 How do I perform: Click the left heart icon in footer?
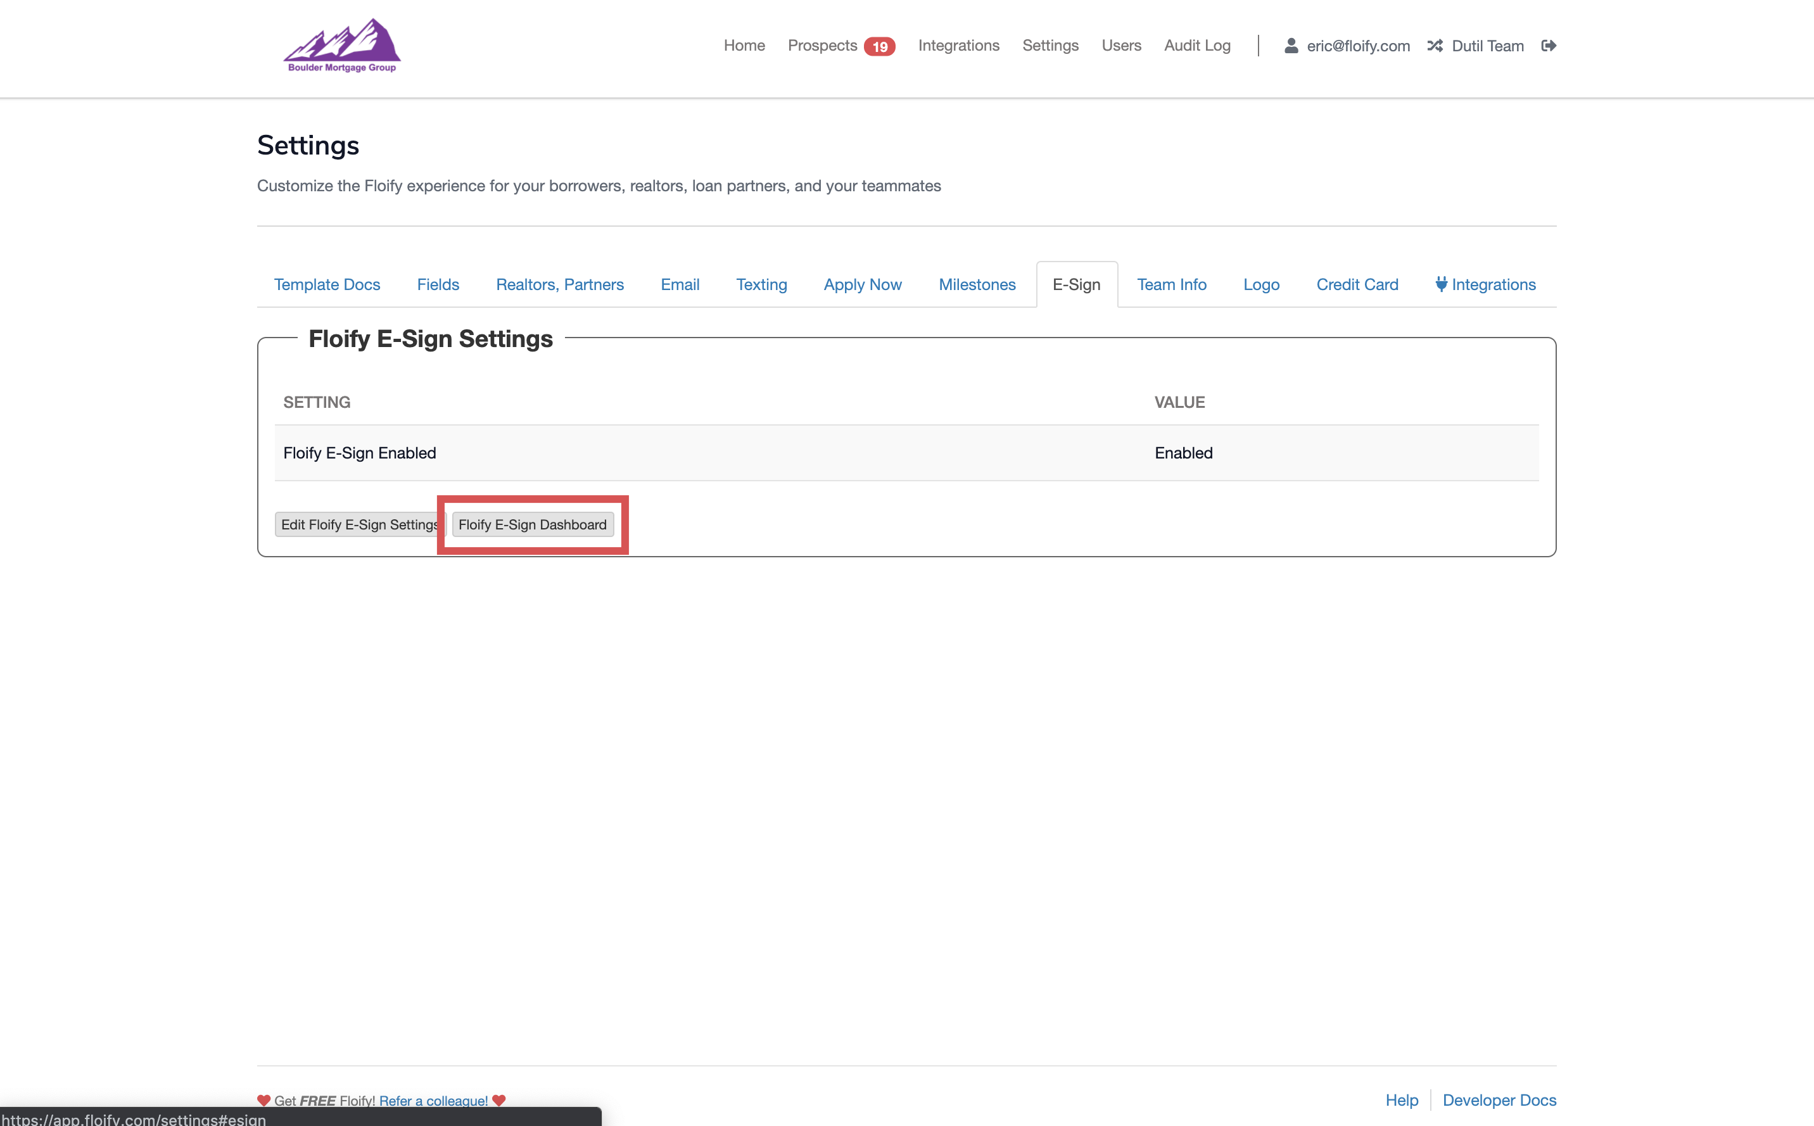(x=263, y=1100)
